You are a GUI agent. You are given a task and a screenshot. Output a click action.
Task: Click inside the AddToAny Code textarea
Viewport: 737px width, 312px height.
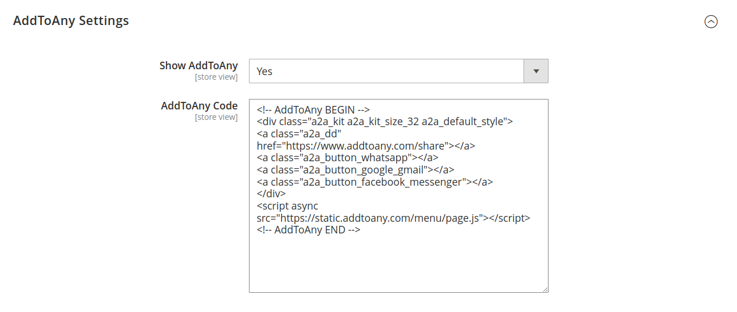coord(398,196)
